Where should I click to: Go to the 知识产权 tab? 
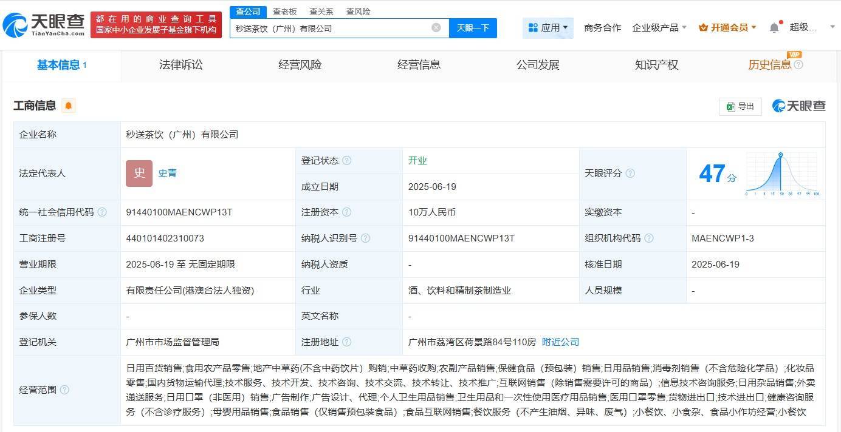(x=656, y=65)
